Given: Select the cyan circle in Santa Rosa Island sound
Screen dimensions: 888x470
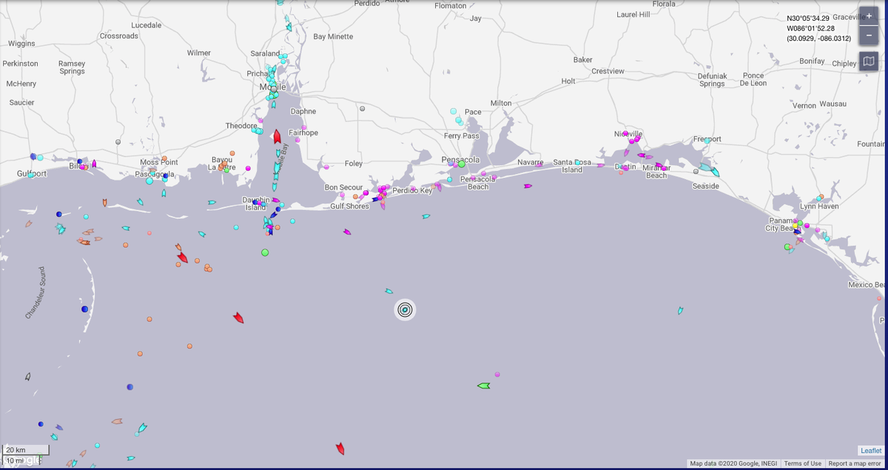Looking at the screenshot, I should pos(578,163).
